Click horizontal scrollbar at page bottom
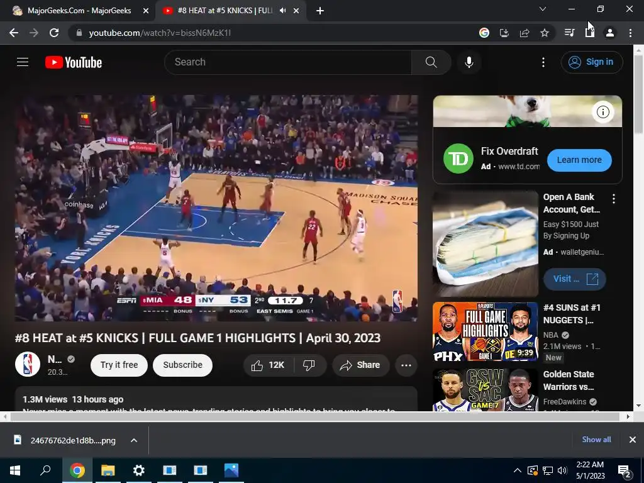644x483 pixels. pyautogui.click(x=314, y=416)
